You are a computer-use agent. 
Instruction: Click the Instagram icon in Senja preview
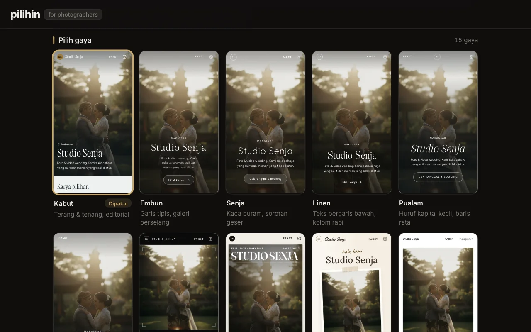tap(298, 57)
